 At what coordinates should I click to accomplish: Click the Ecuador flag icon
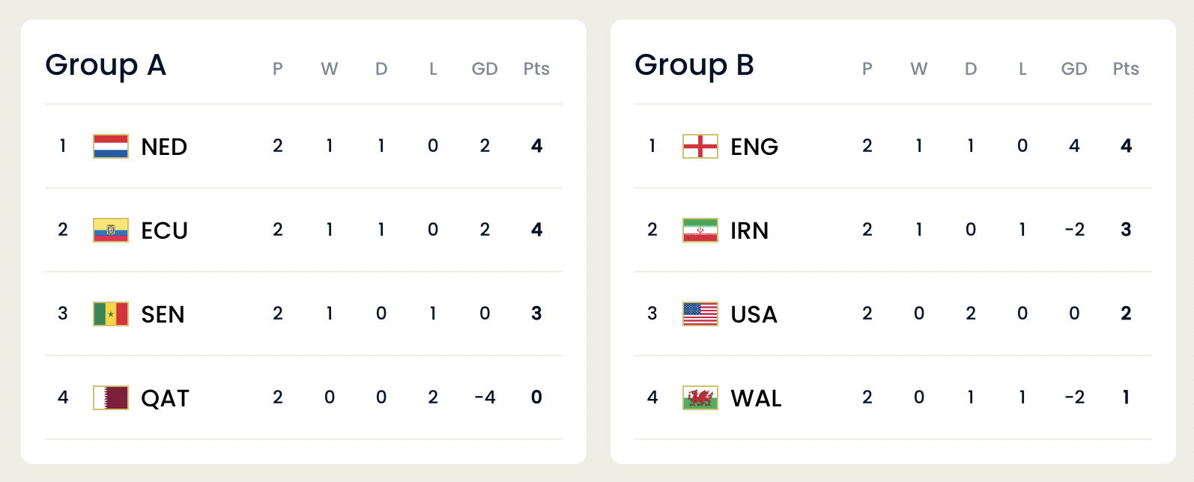(x=111, y=230)
